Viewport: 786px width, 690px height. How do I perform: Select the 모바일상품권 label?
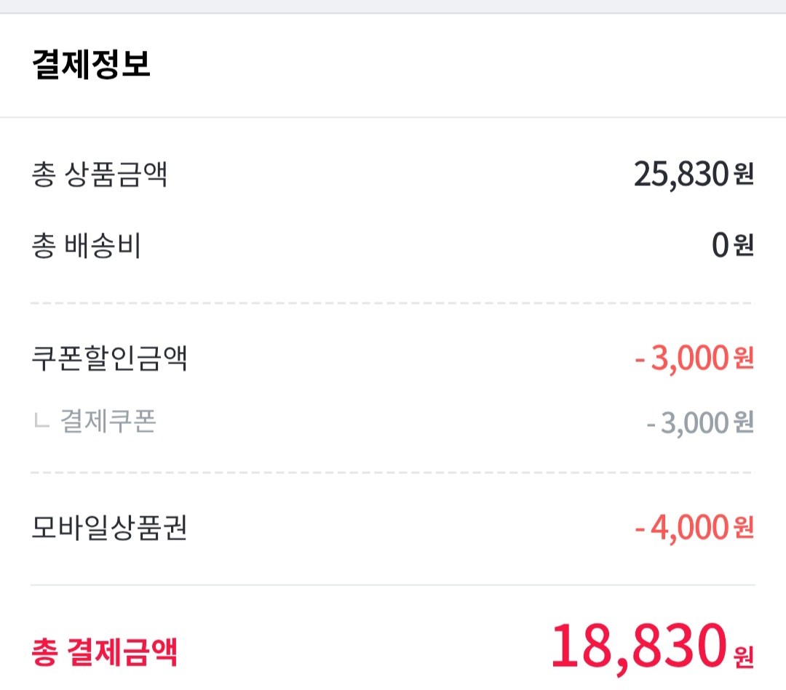coord(109,528)
